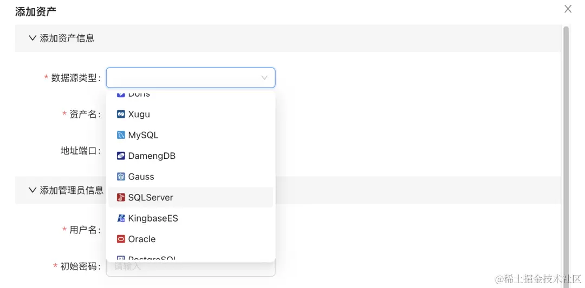
Task: Choose MySQL as data source type
Action: [x=143, y=135]
